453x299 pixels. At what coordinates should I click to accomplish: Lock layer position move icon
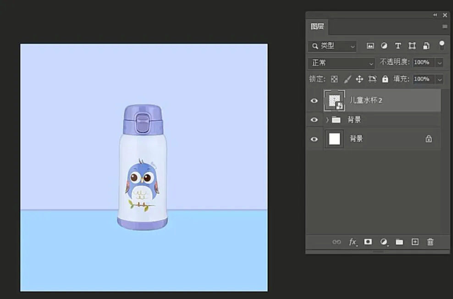(x=359, y=79)
